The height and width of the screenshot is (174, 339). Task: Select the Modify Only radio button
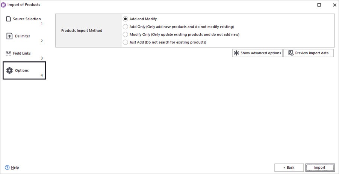point(126,34)
